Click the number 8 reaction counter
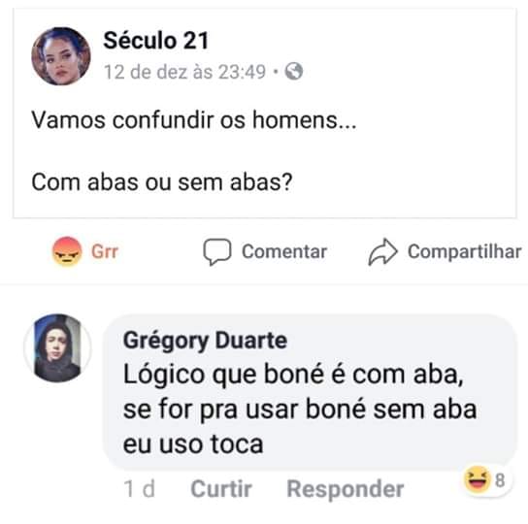Screen dimensions: 528x524 tap(500, 480)
